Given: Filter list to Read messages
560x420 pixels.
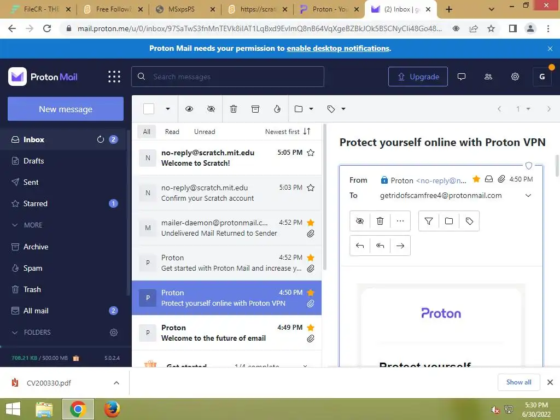Looking at the screenshot, I should pos(172,131).
